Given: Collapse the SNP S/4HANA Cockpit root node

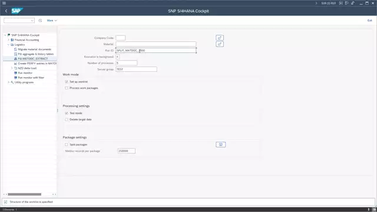Looking at the screenshot, I should [5, 35].
